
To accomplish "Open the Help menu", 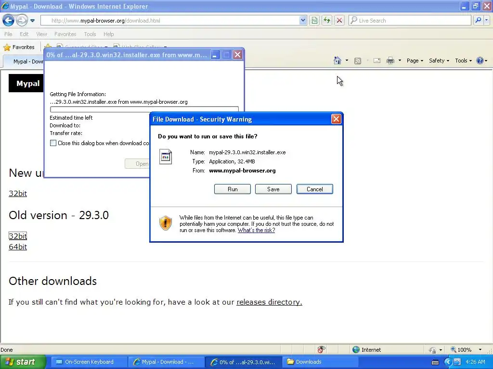I will tap(108, 34).
